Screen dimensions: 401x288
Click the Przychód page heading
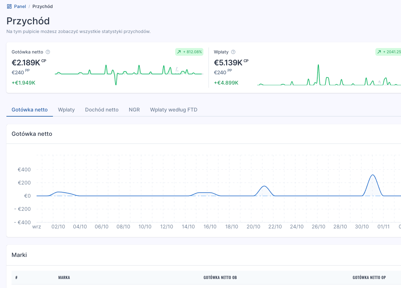tap(28, 21)
